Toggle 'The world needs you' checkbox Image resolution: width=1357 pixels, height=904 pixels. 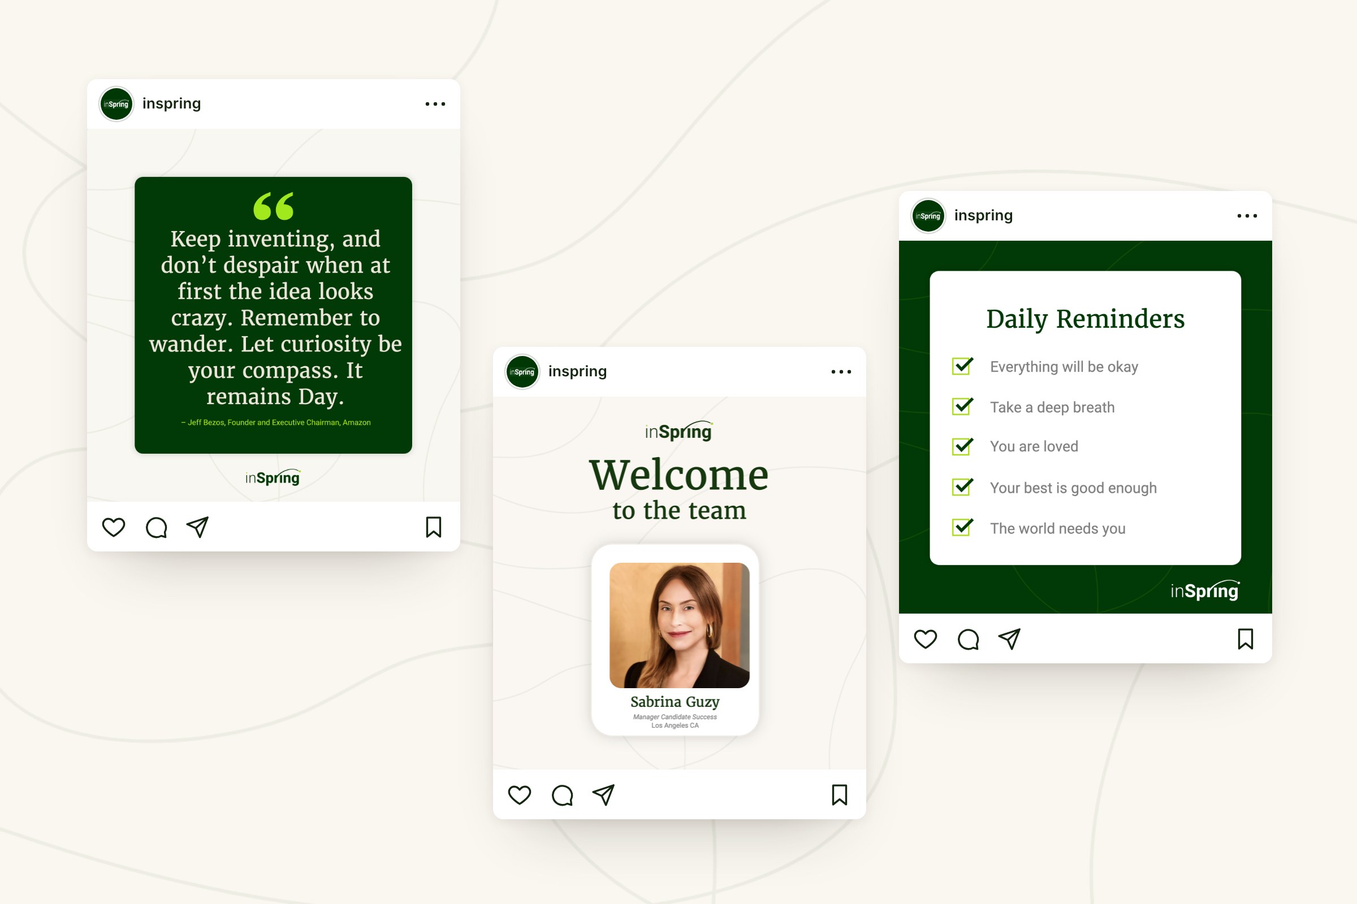point(962,527)
